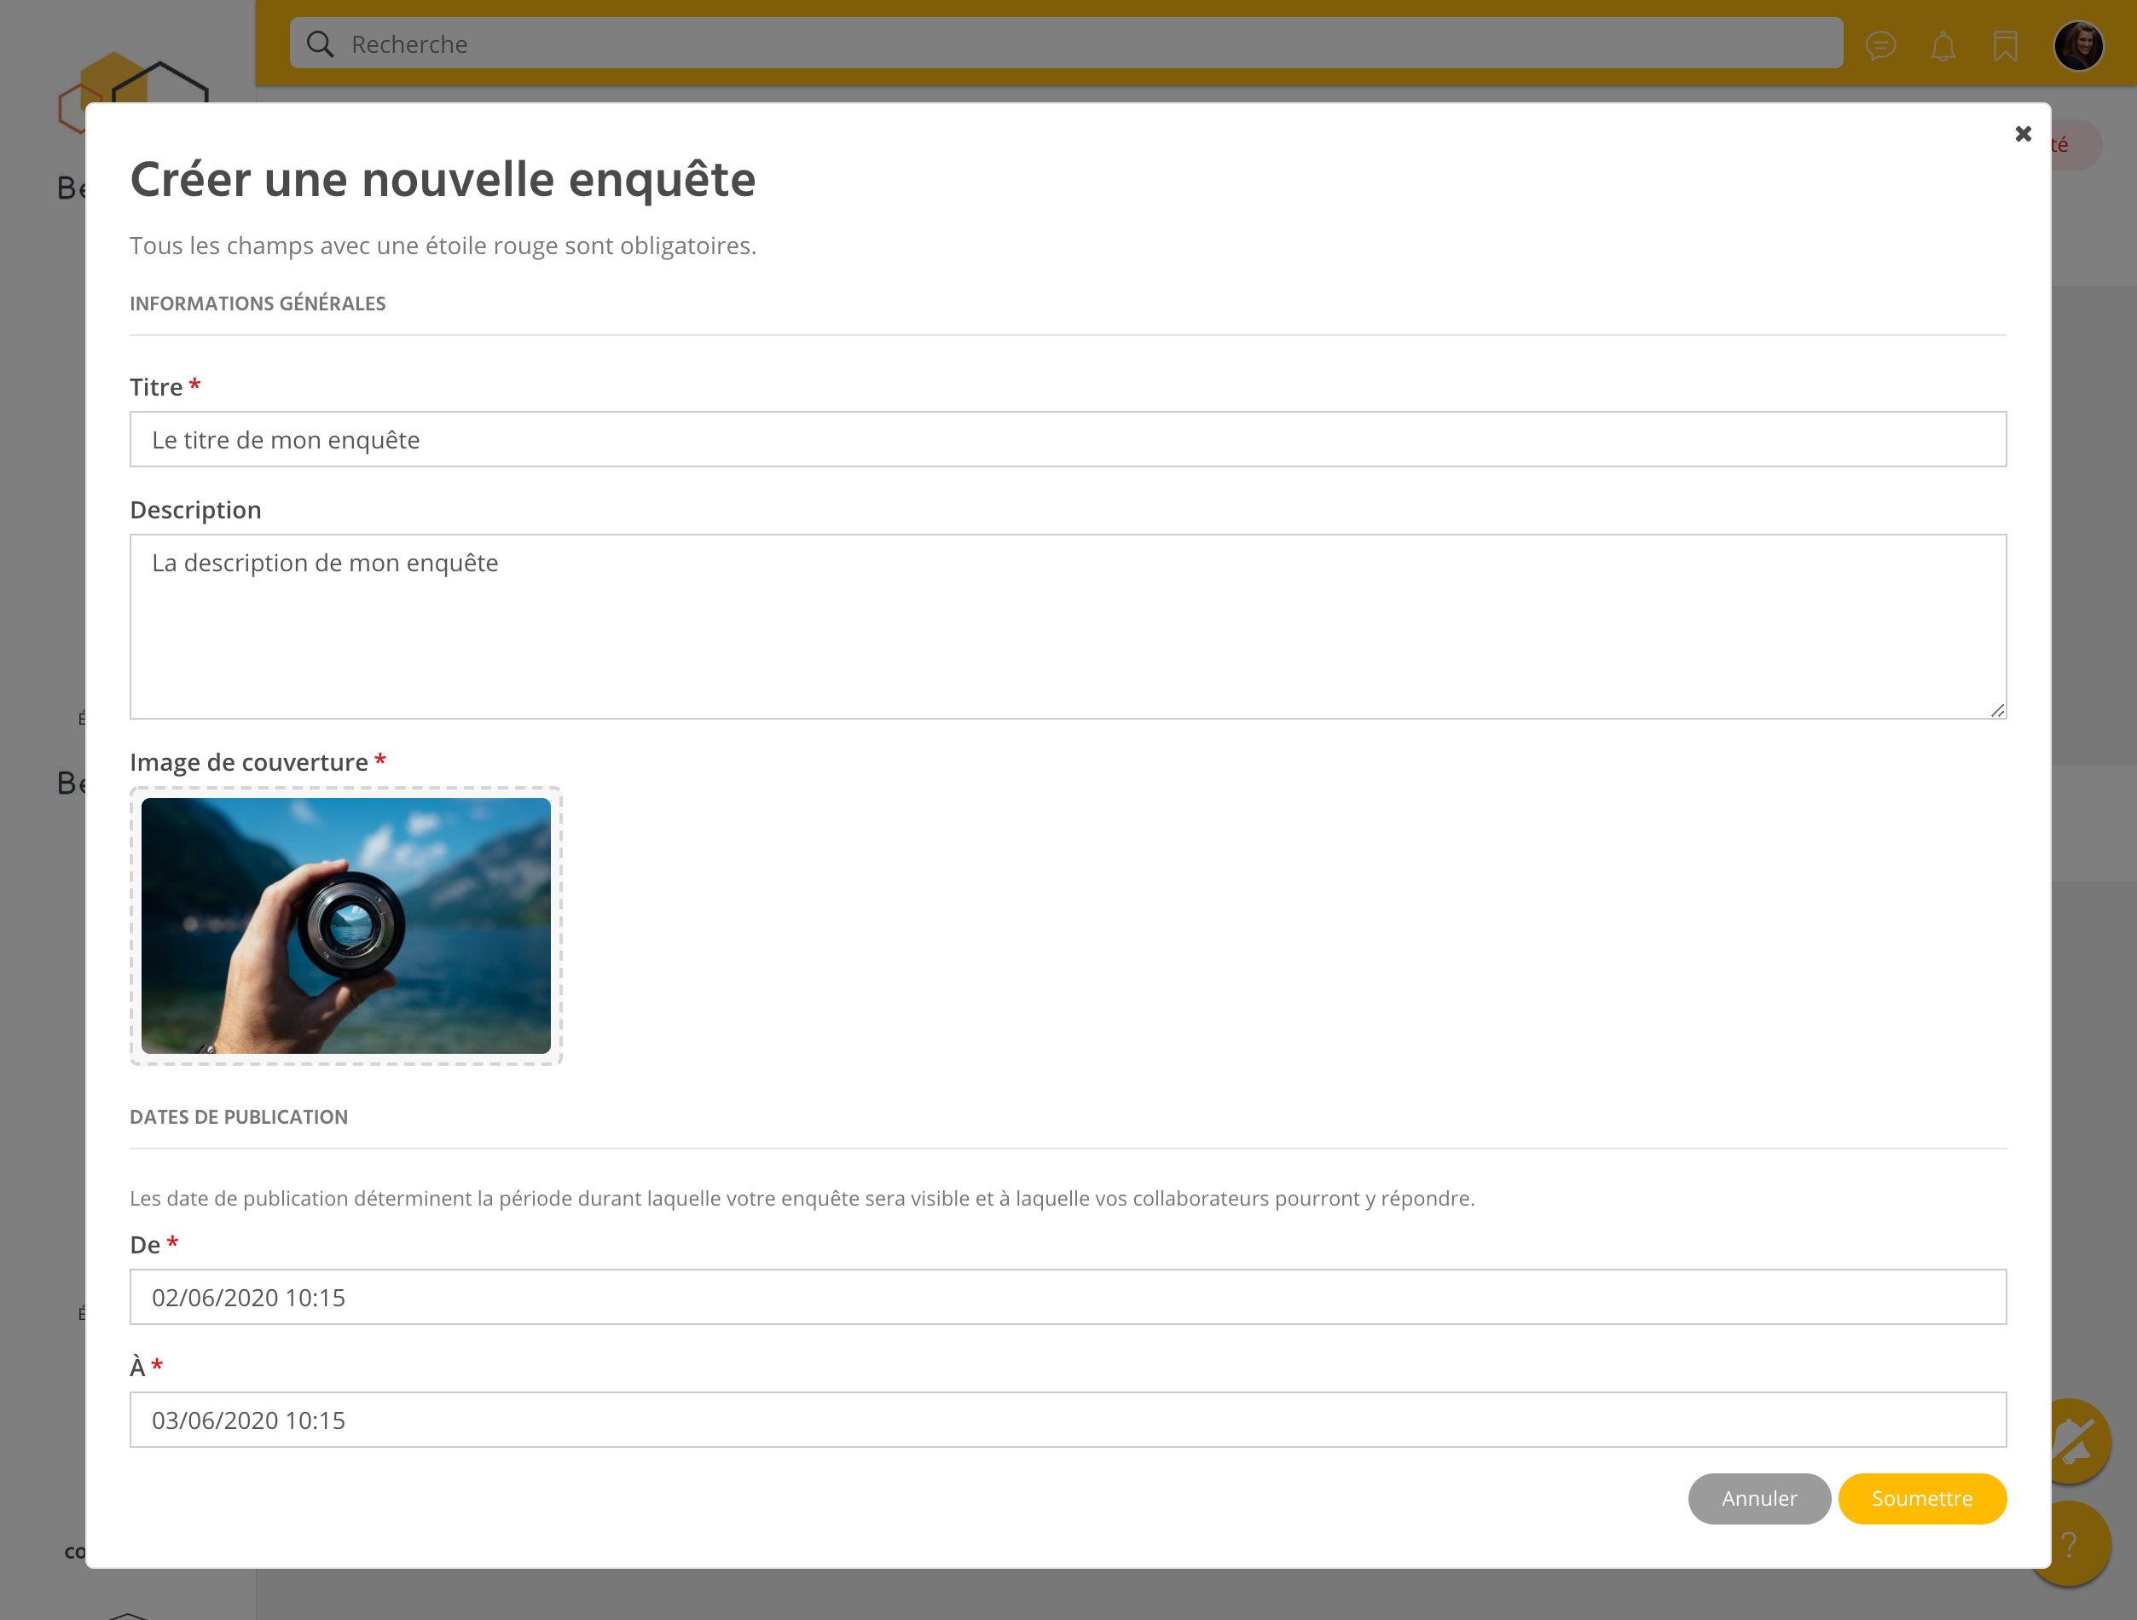Click the magnifying glass search icon
The image size is (2137, 1620).
[320, 44]
